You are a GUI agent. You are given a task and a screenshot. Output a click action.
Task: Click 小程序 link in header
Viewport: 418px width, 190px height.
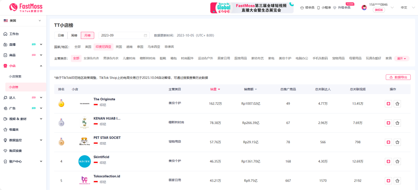324,7
